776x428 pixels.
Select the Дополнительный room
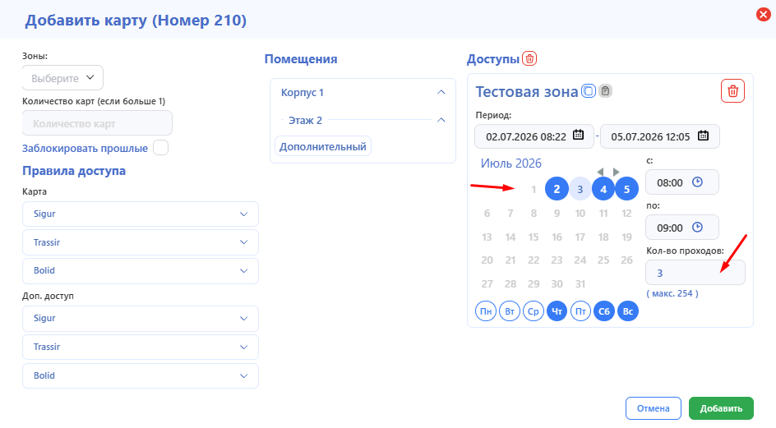(x=323, y=146)
